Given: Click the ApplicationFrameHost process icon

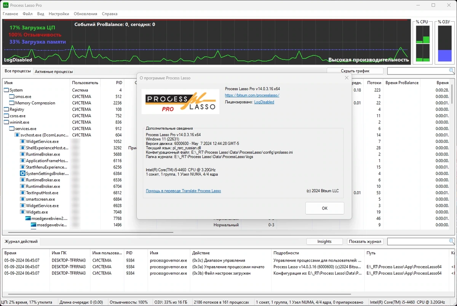Looking at the screenshot, I should (22, 161).
